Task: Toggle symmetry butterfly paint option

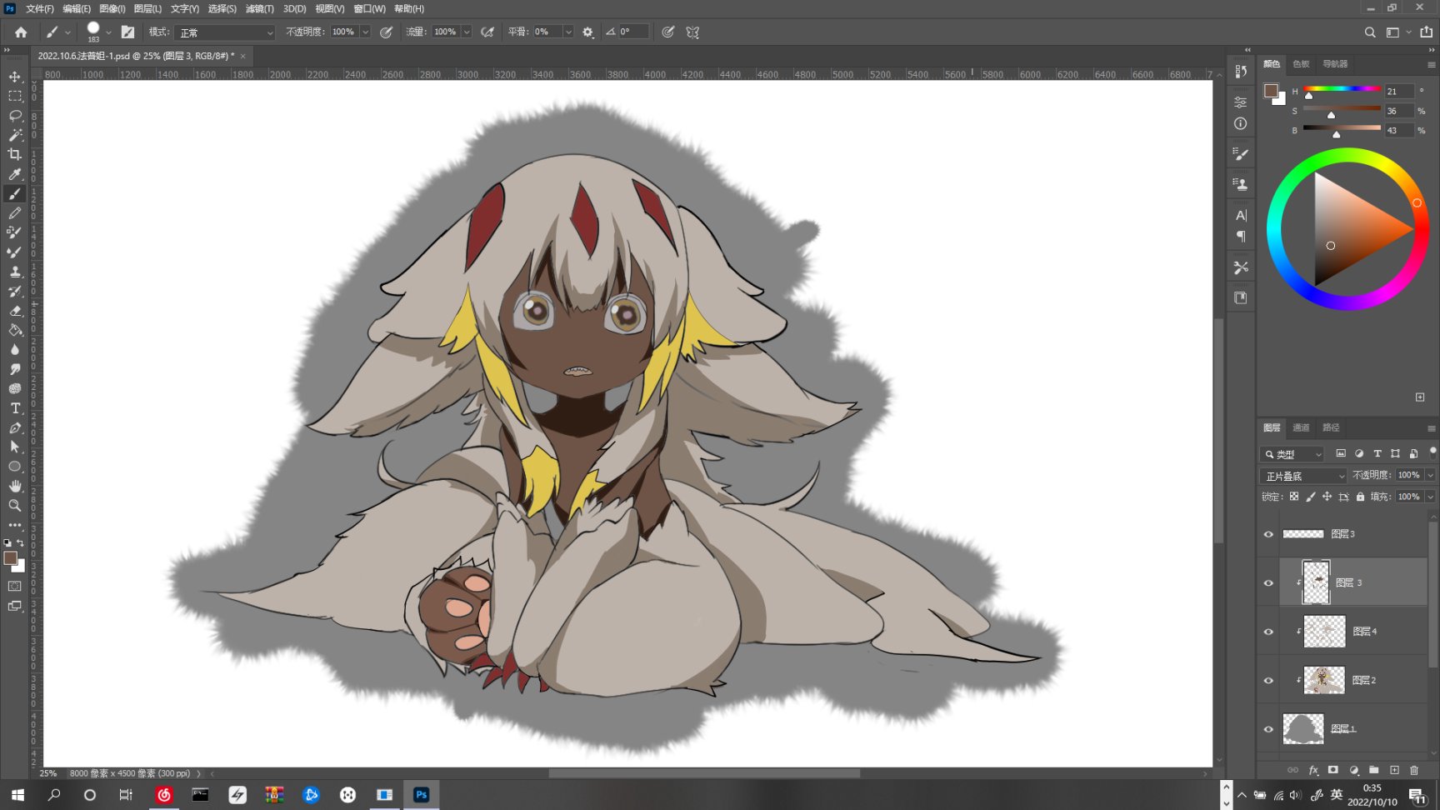Action: coord(692,32)
